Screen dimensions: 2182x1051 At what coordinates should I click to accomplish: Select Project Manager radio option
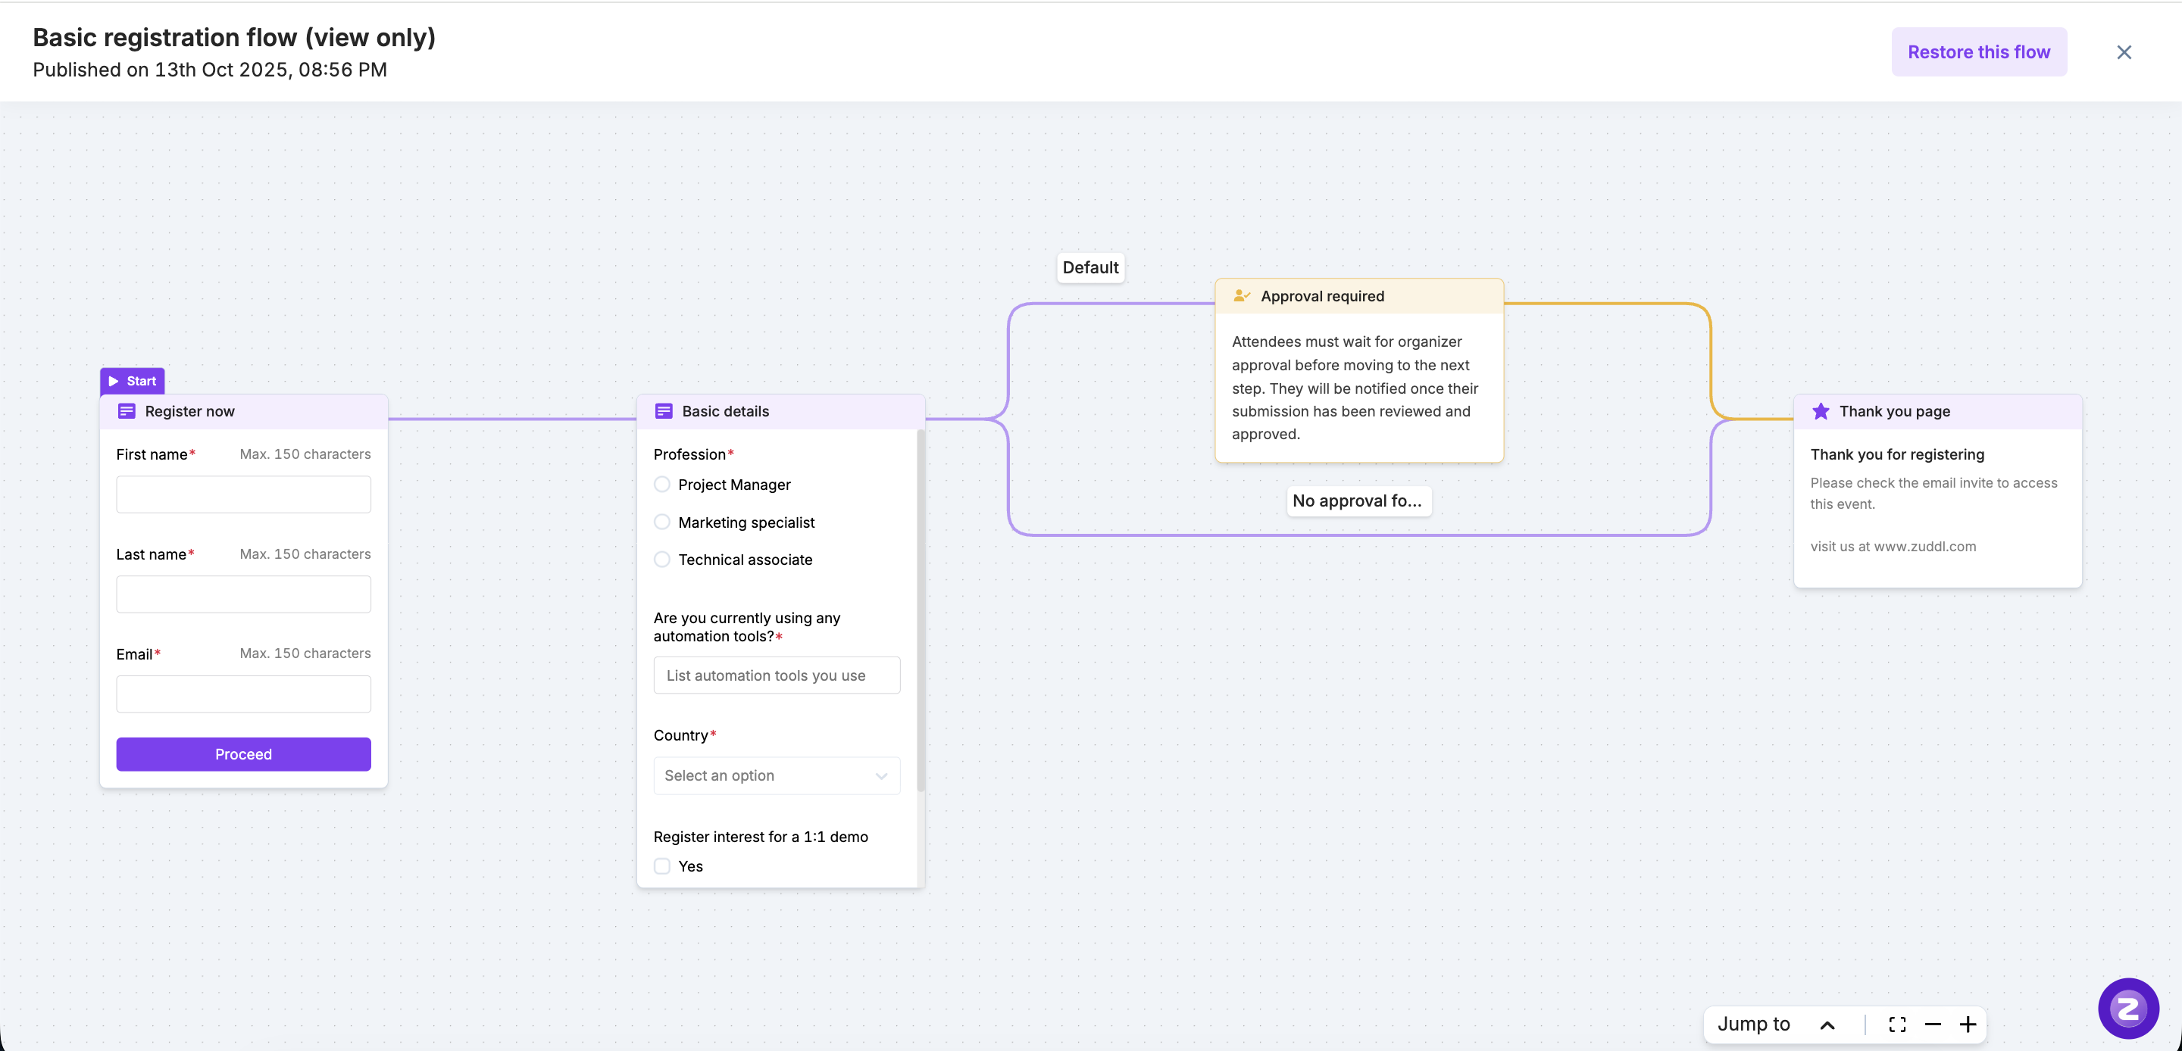click(662, 485)
